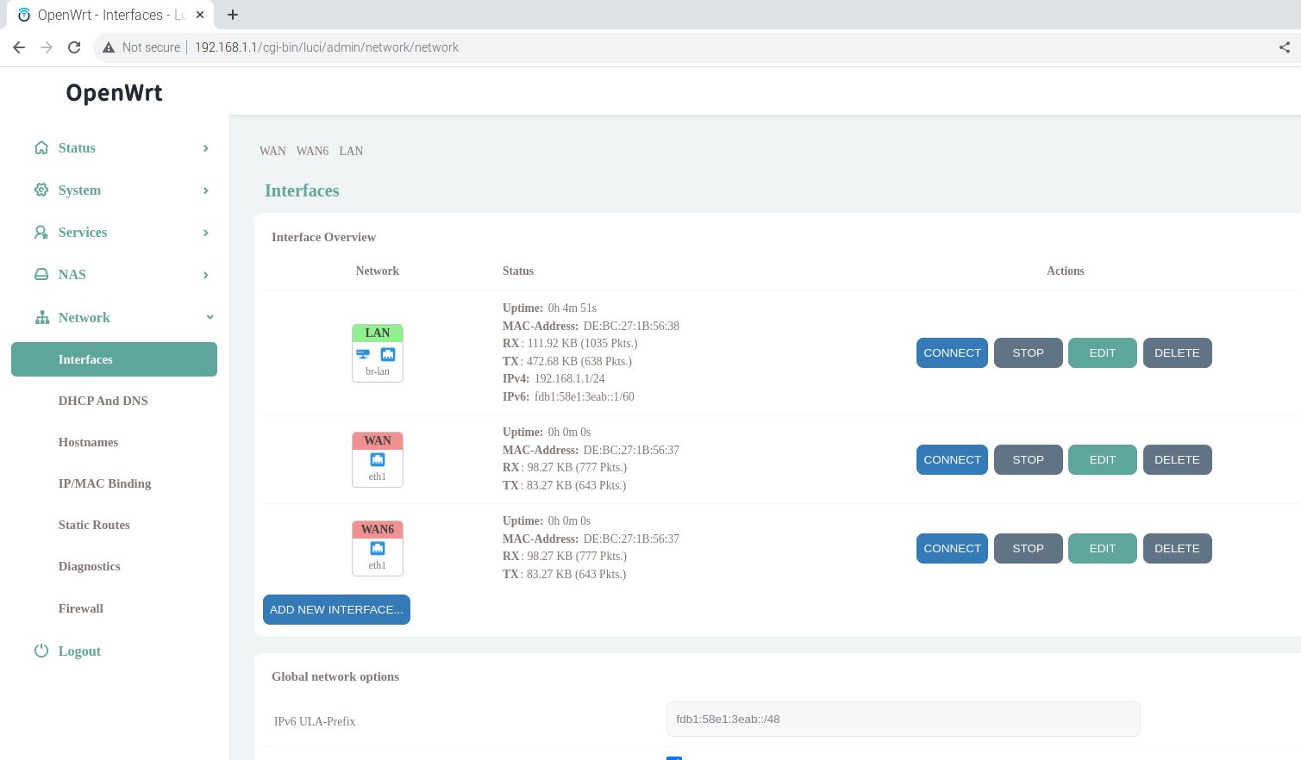Stop the WAN interface

coord(1028,459)
